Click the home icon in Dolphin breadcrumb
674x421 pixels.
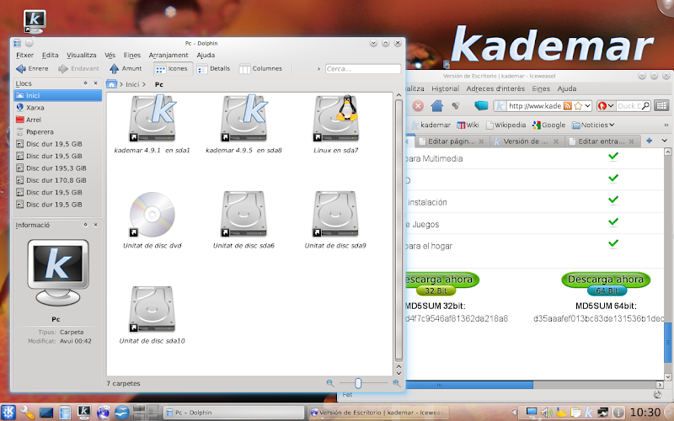pyautogui.click(x=111, y=84)
